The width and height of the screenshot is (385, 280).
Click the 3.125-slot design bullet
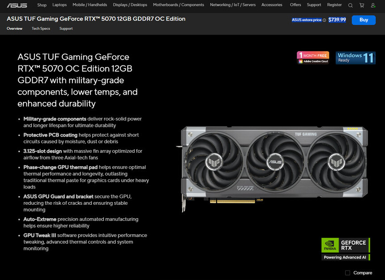pos(83,155)
